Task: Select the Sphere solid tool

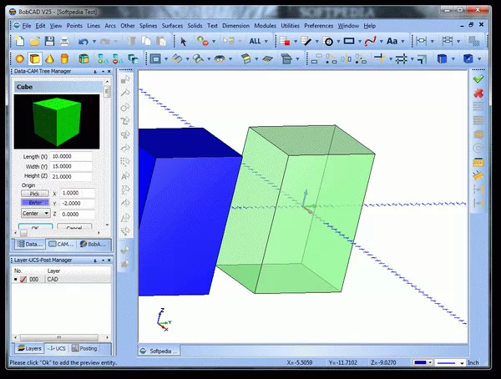Action: 20,59
